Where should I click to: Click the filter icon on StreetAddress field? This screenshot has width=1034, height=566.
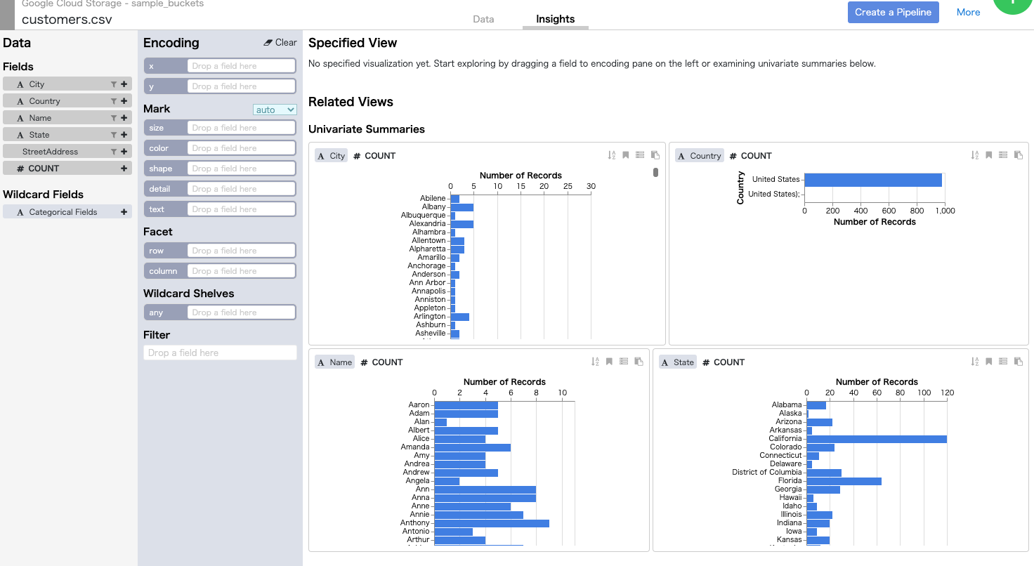tap(114, 152)
